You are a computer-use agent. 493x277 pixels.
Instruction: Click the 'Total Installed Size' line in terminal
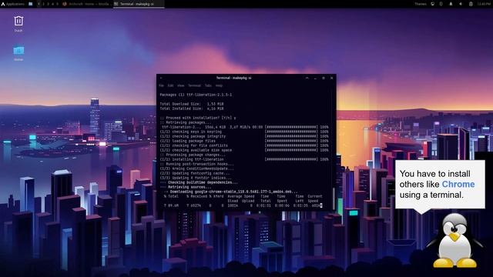pyautogui.click(x=192, y=108)
